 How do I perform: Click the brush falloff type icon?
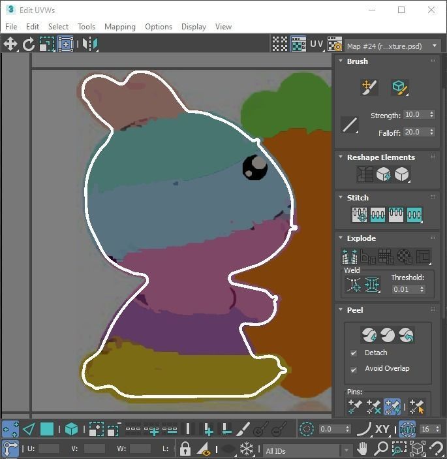tap(350, 125)
